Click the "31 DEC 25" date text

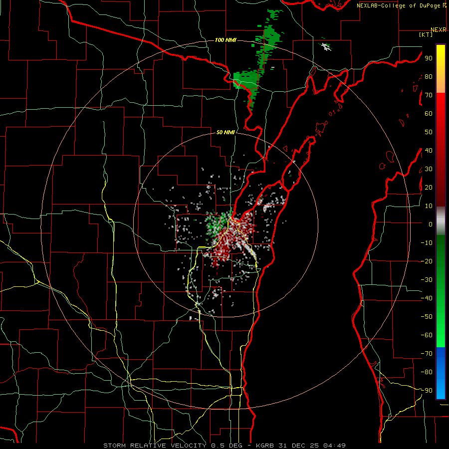coord(298,446)
